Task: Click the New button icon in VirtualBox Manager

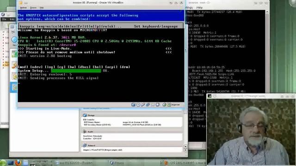Action: [14, 40]
